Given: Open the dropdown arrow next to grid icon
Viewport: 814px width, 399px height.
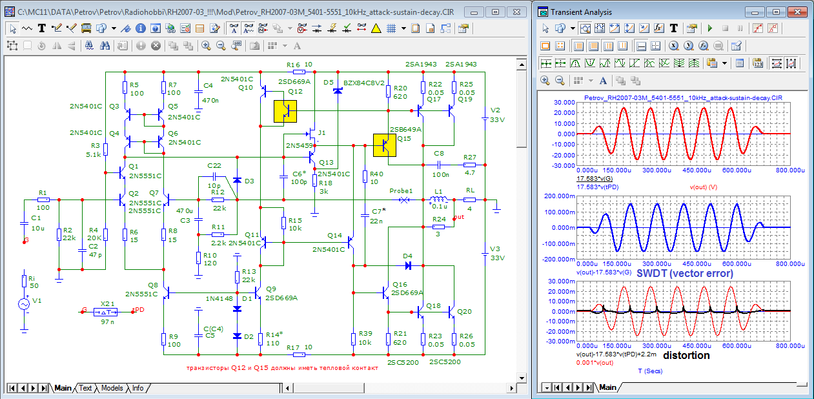Looking at the screenshot, I should 403,28.
